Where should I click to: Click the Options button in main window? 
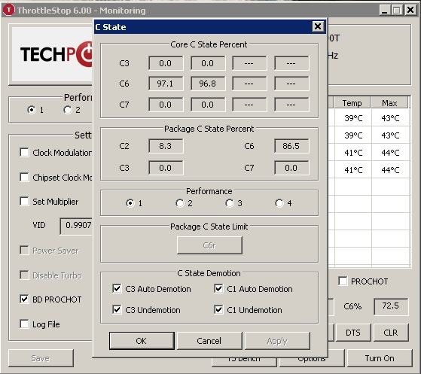pyautogui.click(x=312, y=361)
